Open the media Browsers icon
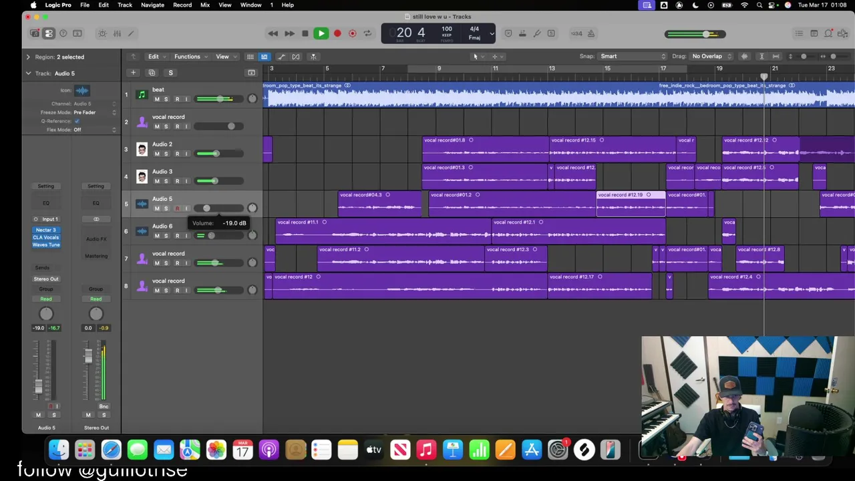Viewport: 855px width, 481px height. click(x=843, y=33)
